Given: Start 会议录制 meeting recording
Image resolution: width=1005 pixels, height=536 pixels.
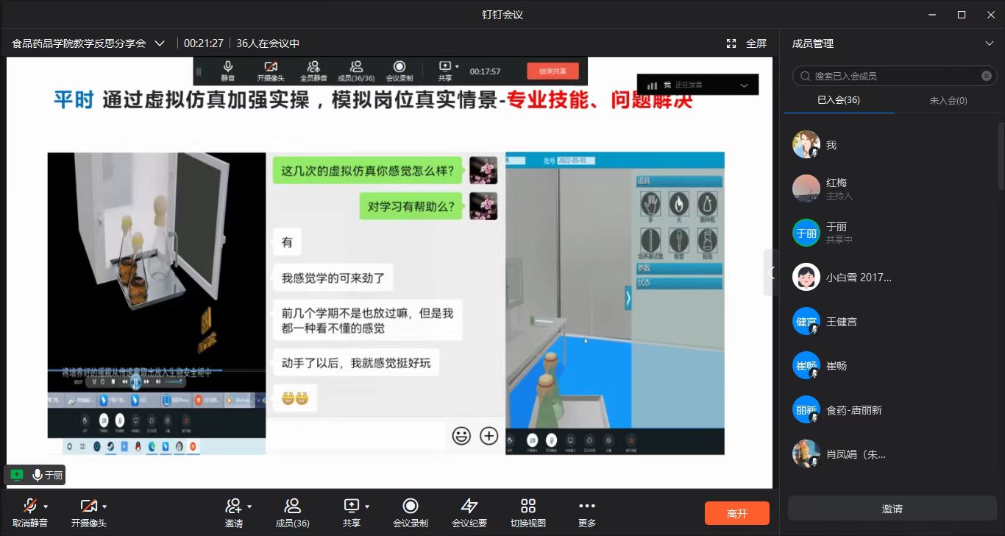Looking at the screenshot, I should tap(411, 507).
